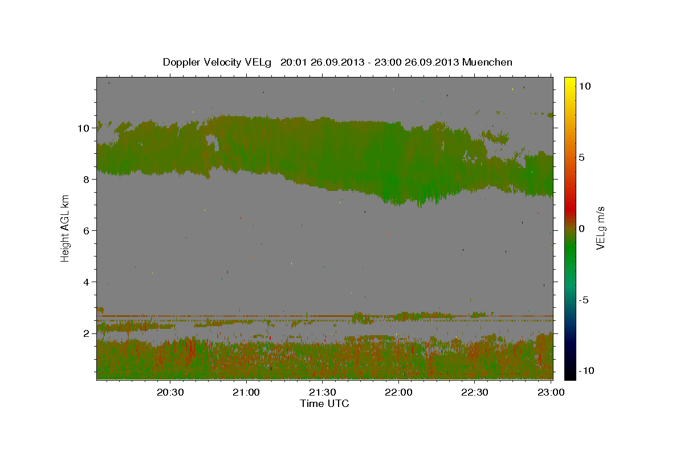Click the height tick label 10
684x456 pixels.
(83, 128)
